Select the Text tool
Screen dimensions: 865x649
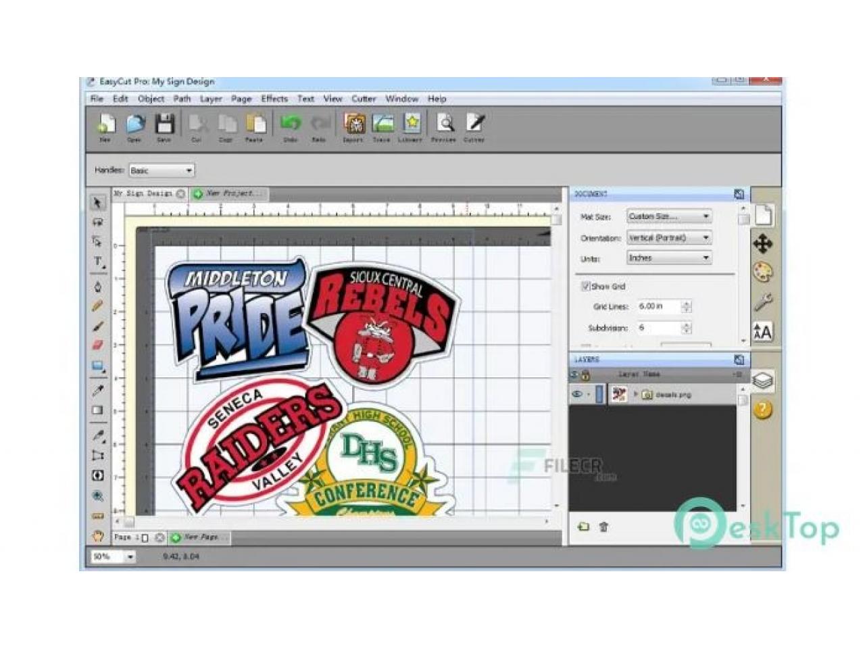98,262
